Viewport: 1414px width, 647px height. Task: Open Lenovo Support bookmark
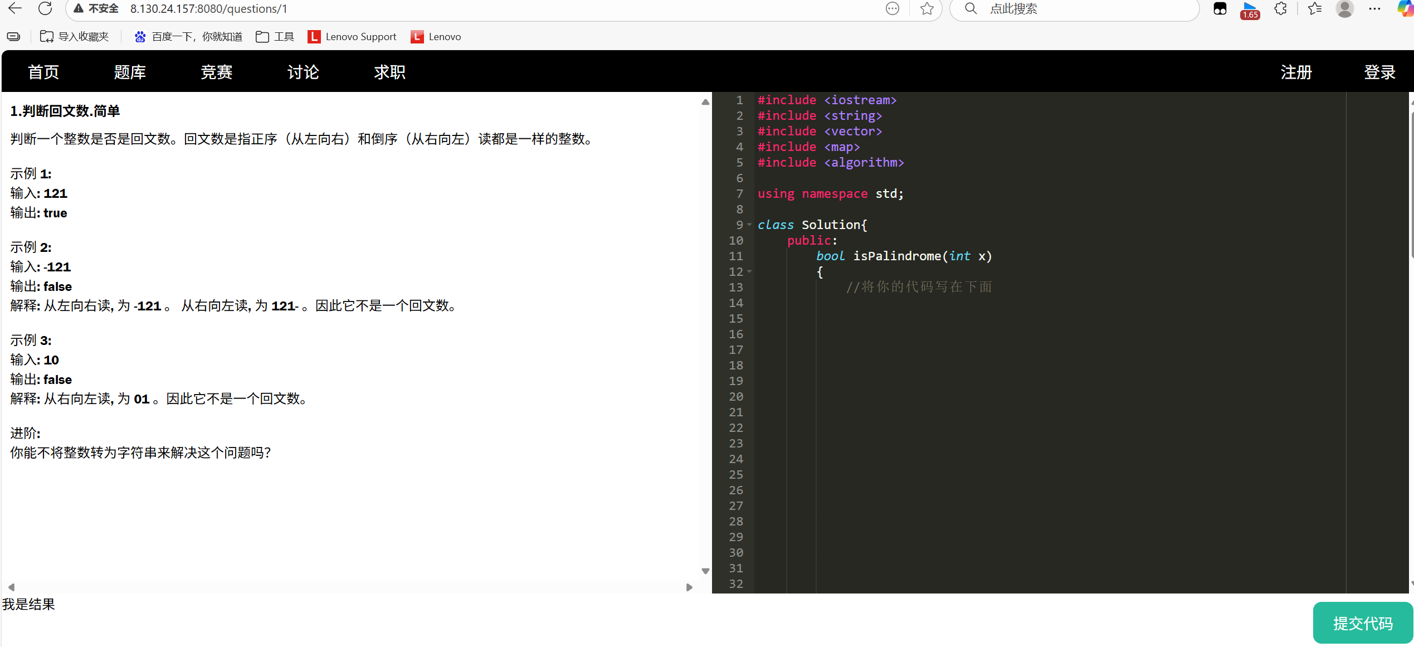click(x=353, y=37)
